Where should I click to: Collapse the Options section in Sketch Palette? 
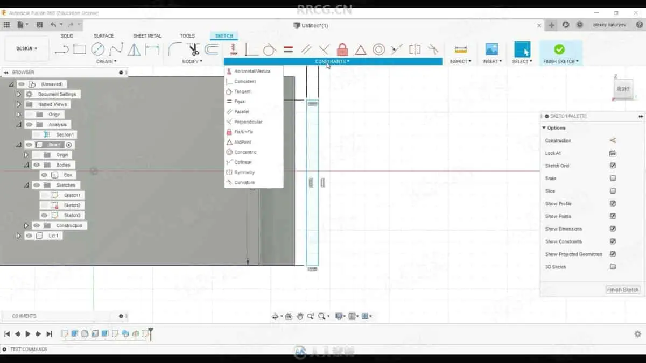544,128
